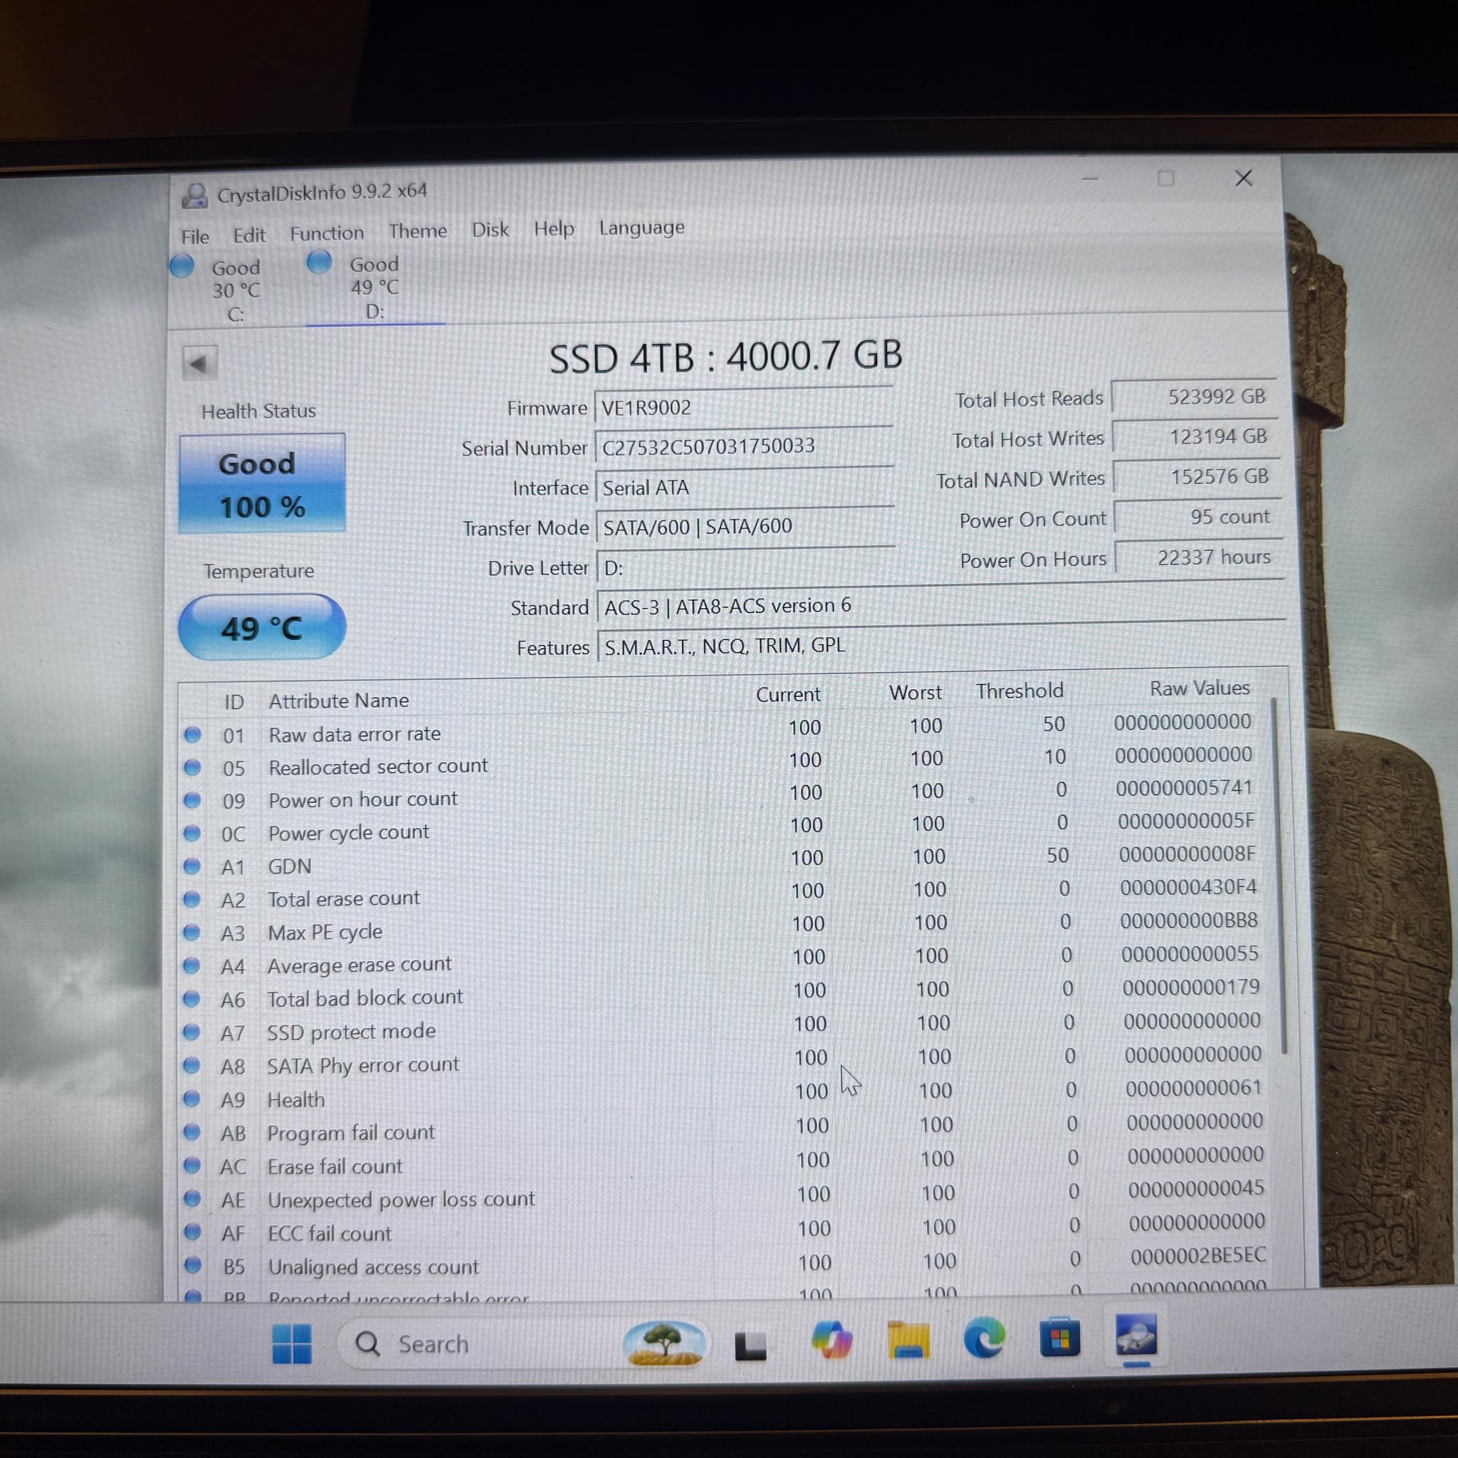Click the Interface field Serial ATA
Viewport: 1458px width, 1458px height.
(x=745, y=488)
